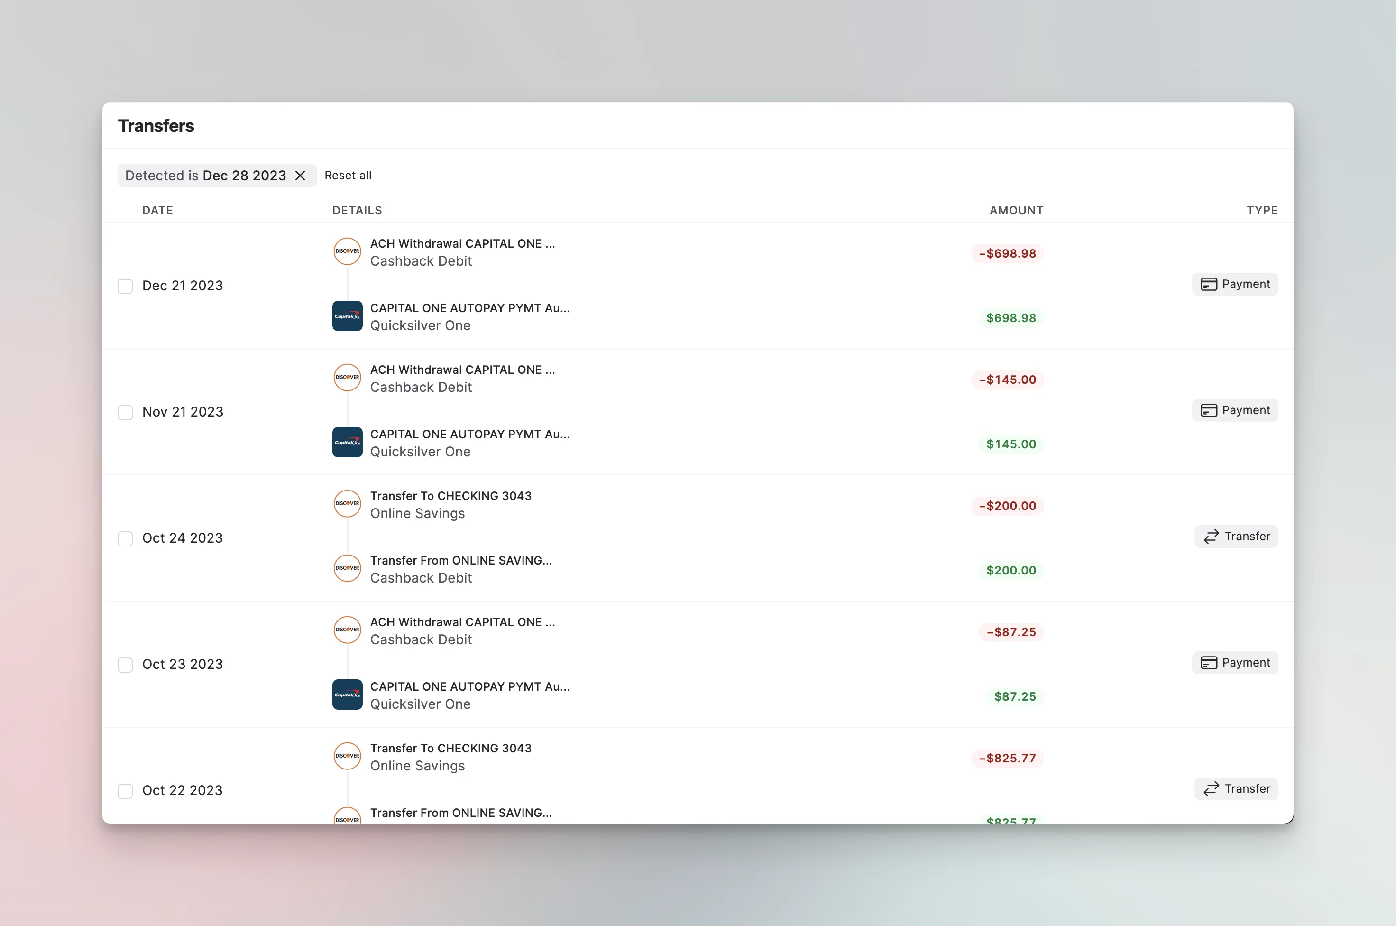Click the Discover icon on the Nov 21 Cashback Debit row

pos(347,377)
